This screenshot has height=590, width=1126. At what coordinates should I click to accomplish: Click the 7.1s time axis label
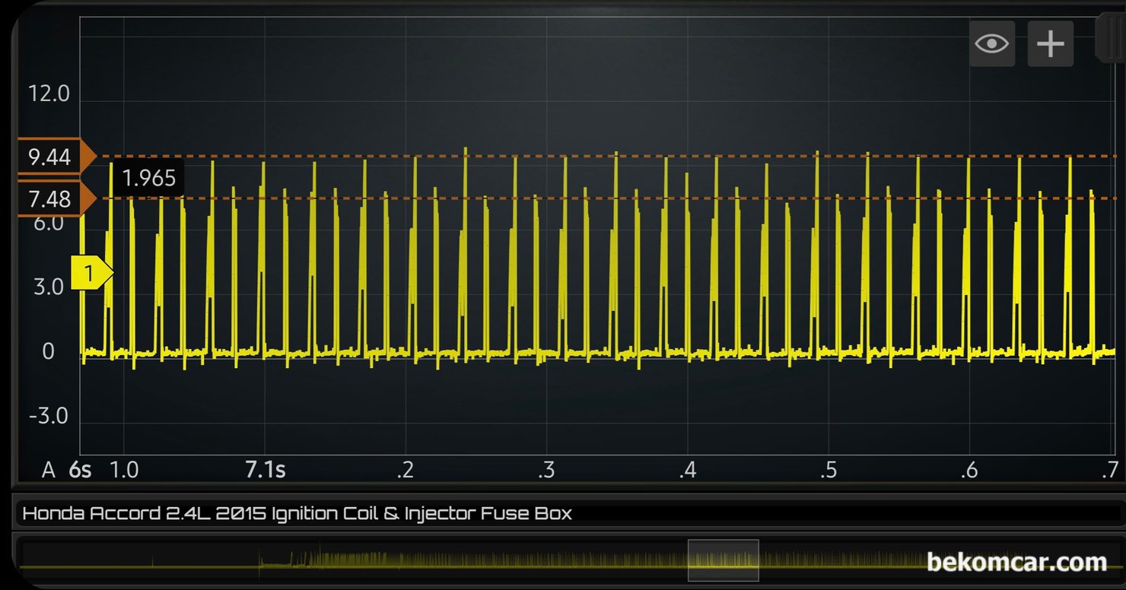[266, 471]
